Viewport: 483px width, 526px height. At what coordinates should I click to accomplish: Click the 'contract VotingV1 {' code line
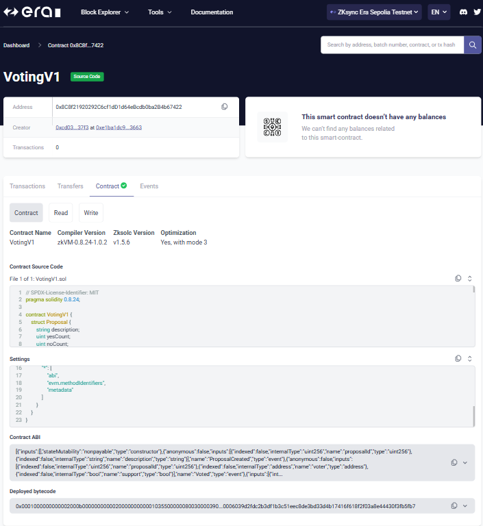(x=49, y=314)
